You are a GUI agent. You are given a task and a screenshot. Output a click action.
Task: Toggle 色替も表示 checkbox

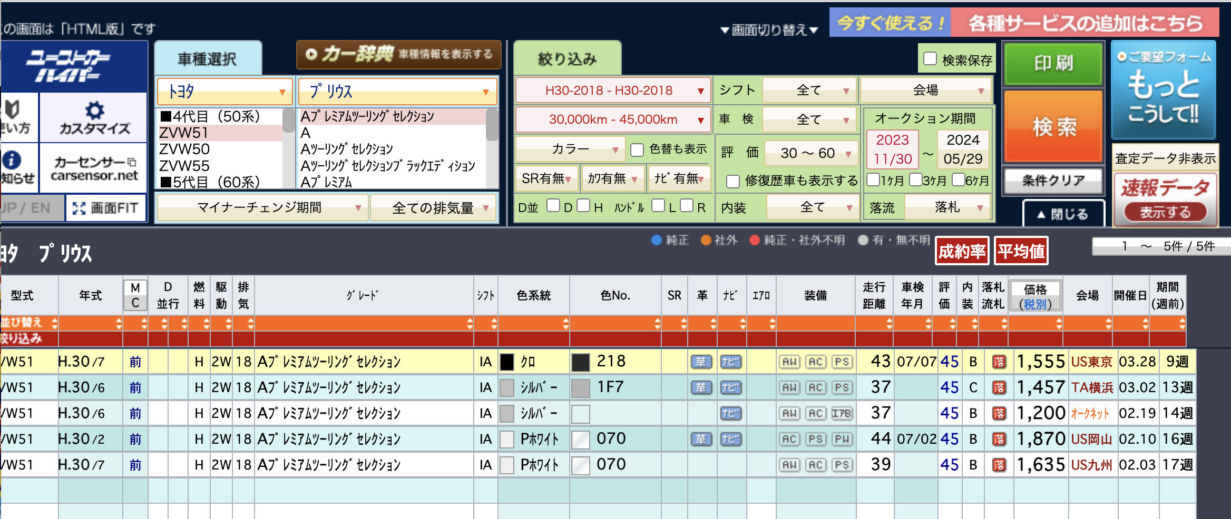(x=637, y=150)
